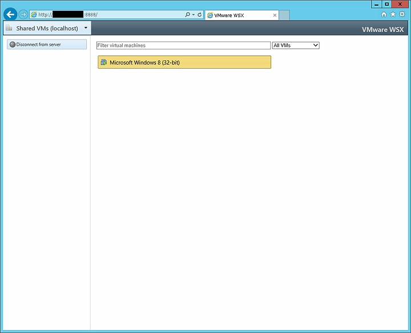Focus the Filter virtual machines field

[183, 45]
